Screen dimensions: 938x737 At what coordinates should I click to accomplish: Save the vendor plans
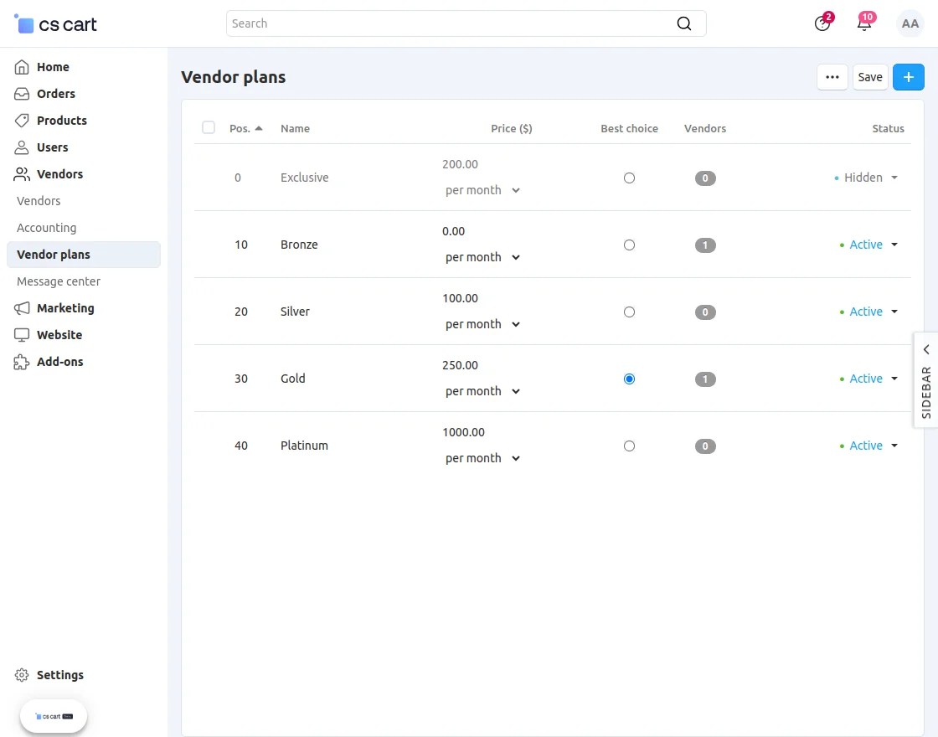(870, 76)
